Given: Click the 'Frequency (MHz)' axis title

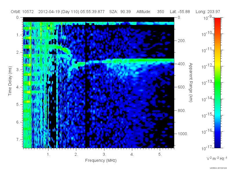Looking at the screenshot, I should click(x=101, y=161).
